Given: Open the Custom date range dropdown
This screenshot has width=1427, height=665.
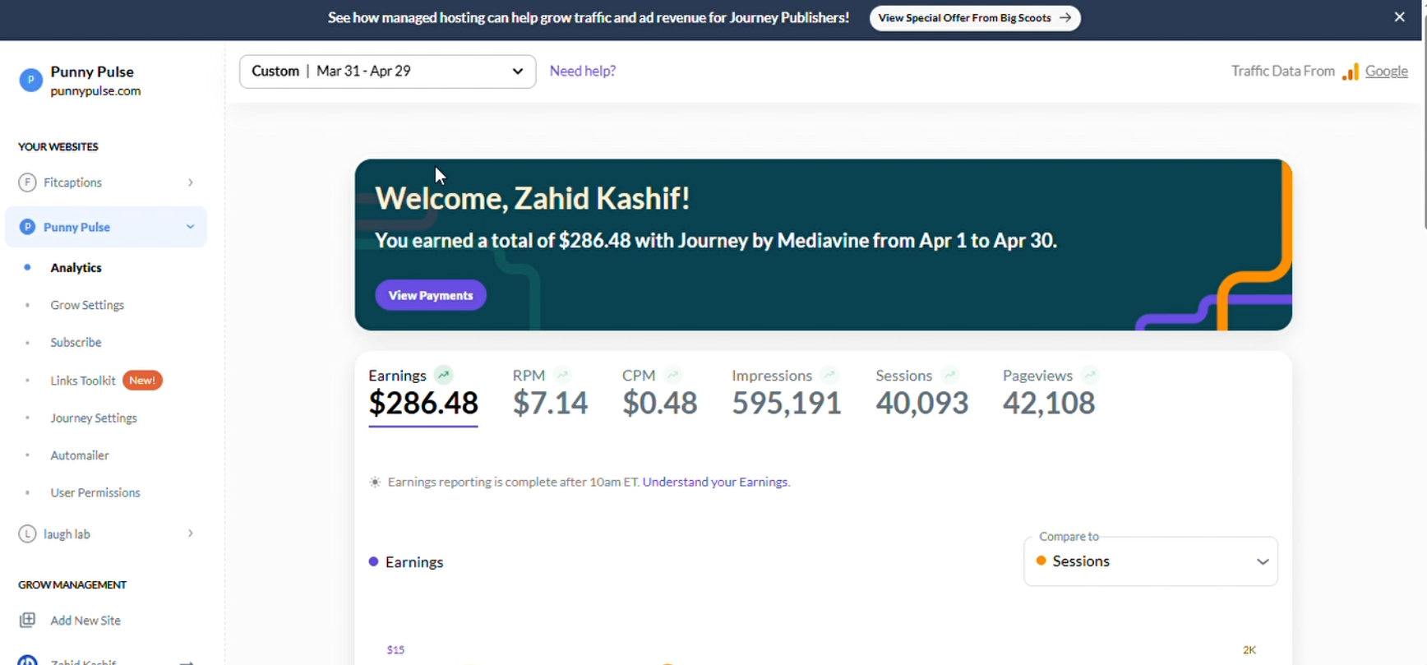Looking at the screenshot, I should point(388,72).
